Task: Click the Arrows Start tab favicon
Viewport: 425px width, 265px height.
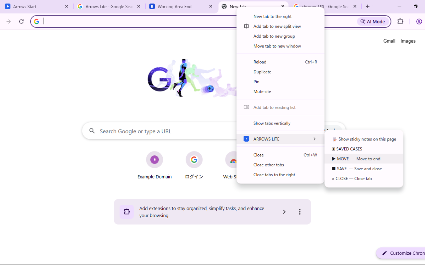Action: point(8,7)
